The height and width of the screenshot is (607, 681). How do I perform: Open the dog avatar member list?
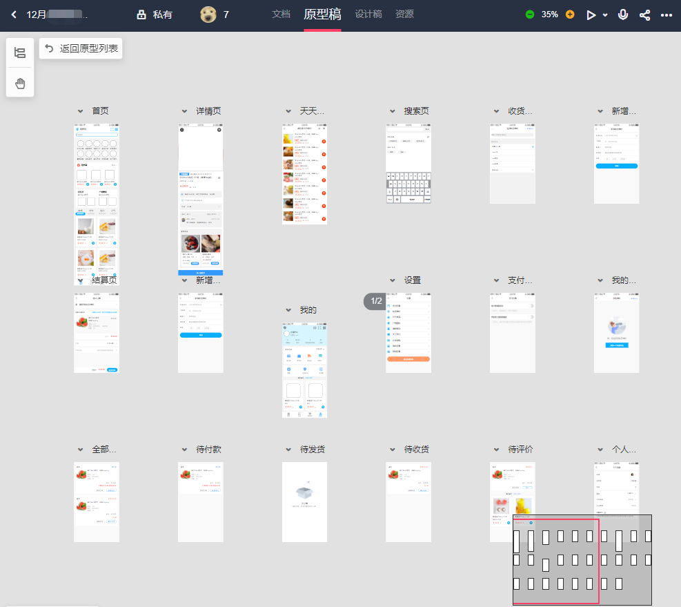208,15
